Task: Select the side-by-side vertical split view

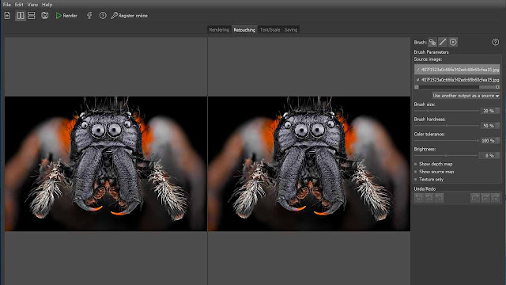Action: coord(21,16)
